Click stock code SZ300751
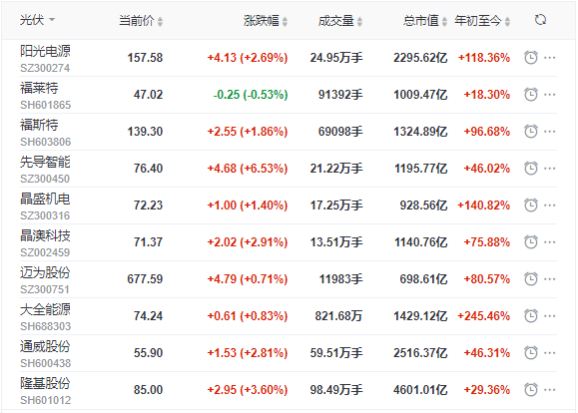Viewport: 578px width, 413px height. (45, 289)
